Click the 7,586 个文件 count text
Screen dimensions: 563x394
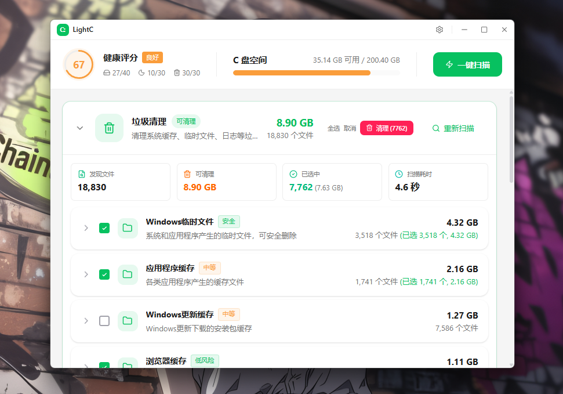[x=457, y=328]
